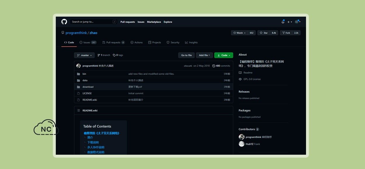This screenshot has width=365, height=169.
Task: Click the branch icon beside 1 branch
Action: [99, 55]
